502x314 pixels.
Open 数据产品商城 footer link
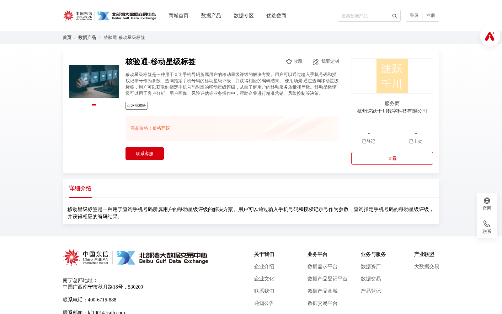coord(323,291)
